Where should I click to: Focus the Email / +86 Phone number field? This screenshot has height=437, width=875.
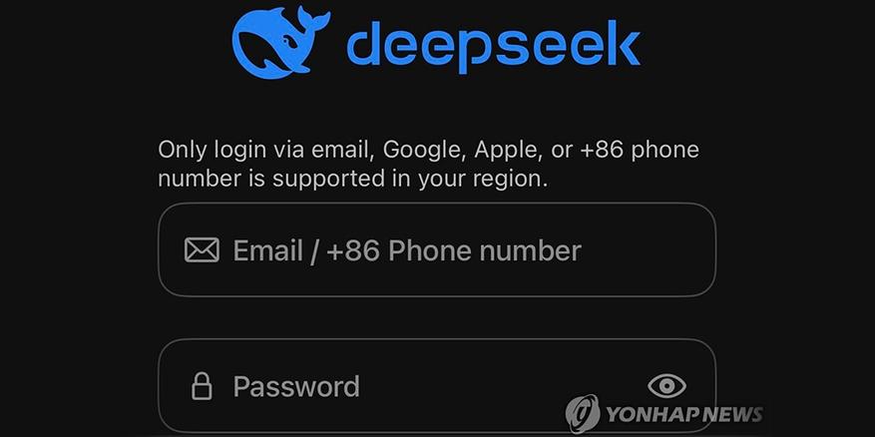(437, 249)
